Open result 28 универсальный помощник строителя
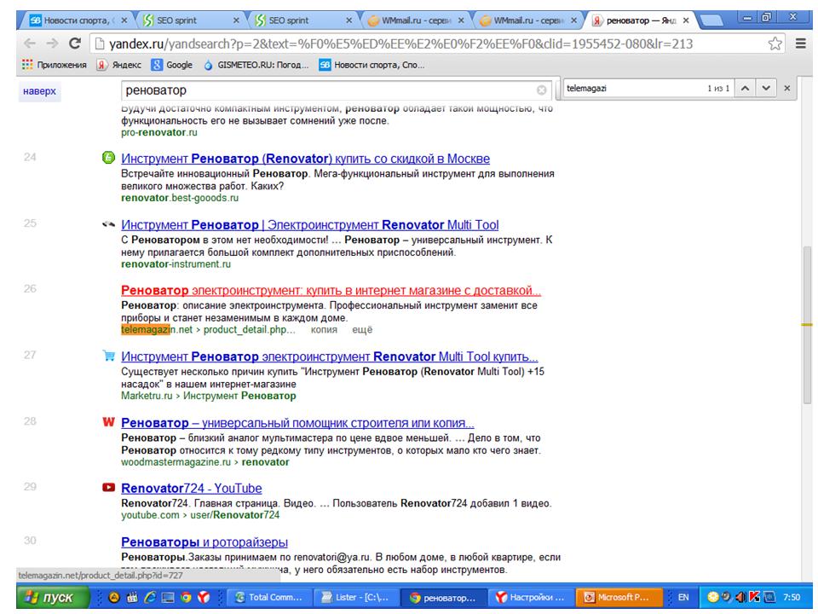Image resolution: width=818 pixels, height=614 pixels. (x=297, y=423)
